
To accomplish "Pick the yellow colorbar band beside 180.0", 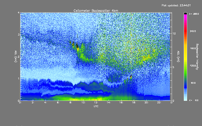I will 185,48.
